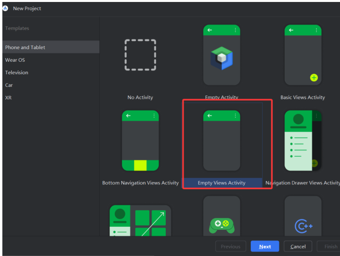Viewport: 340px width, 256px height.
Task: Click the Previous button
Action: (230, 246)
